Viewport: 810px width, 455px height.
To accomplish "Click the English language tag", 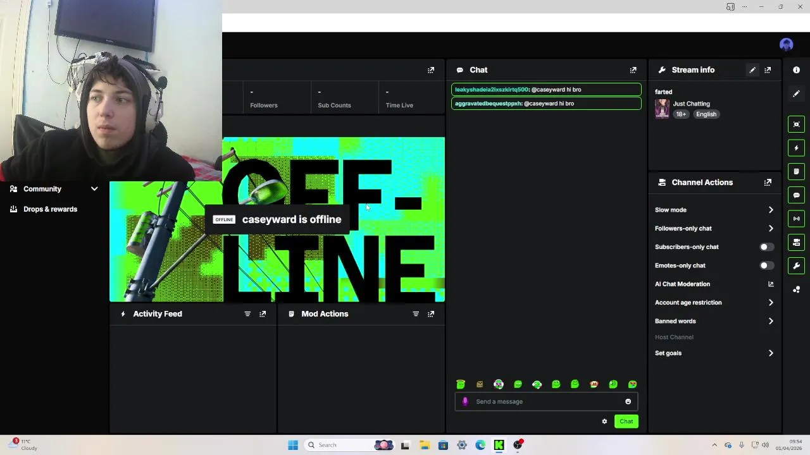I will (706, 114).
